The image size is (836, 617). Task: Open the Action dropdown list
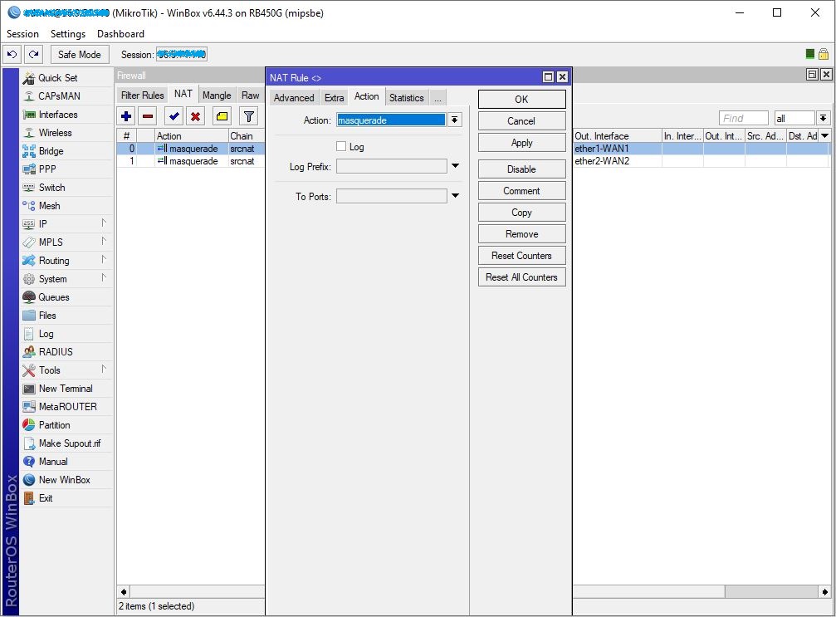[x=455, y=120]
